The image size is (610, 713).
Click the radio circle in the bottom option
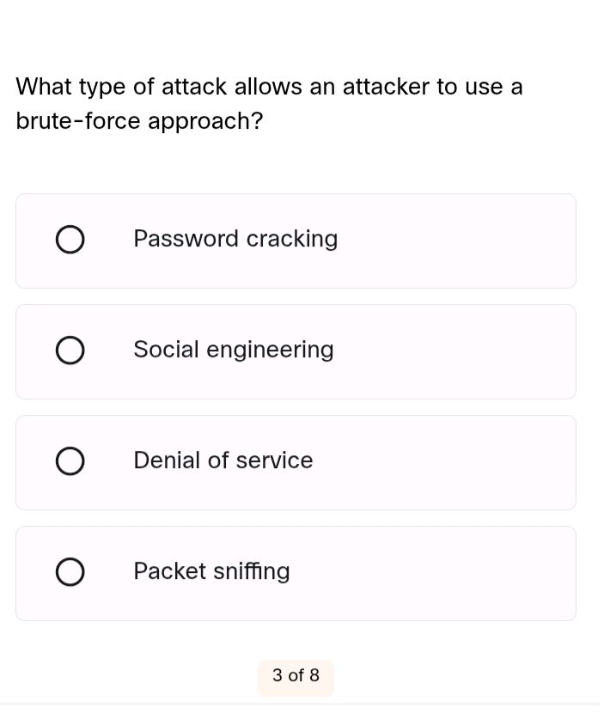[70, 571]
